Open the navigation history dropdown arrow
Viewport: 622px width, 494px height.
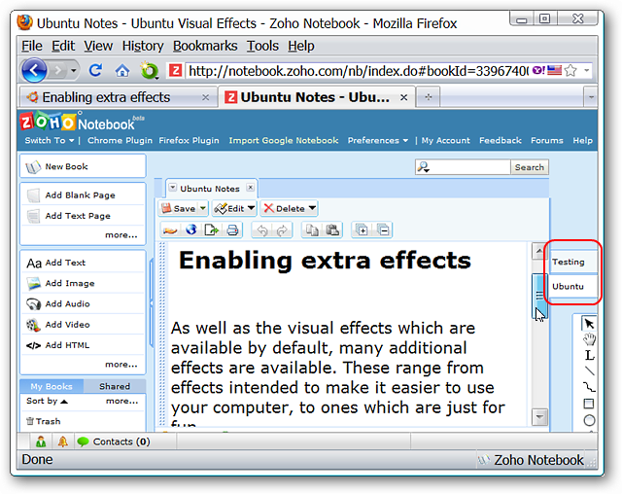[x=74, y=71]
